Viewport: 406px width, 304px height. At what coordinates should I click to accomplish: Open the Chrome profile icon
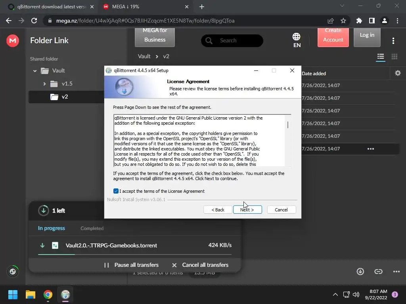click(x=384, y=21)
